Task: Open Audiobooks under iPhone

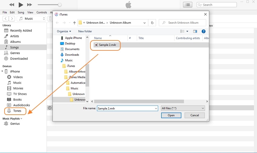Action: (21, 105)
